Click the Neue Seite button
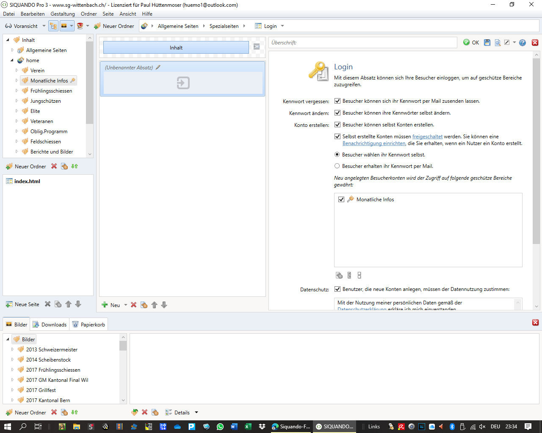The image size is (542, 433). 22,304
